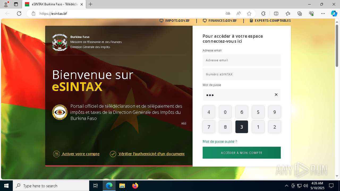The width and height of the screenshot is (340, 191).
Task: Tap keypad digit 2
Action: point(275,127)
